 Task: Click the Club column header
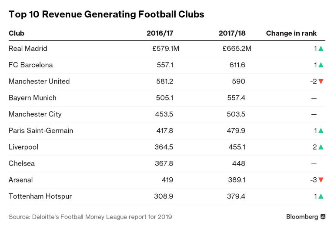(x=17, y=33)
